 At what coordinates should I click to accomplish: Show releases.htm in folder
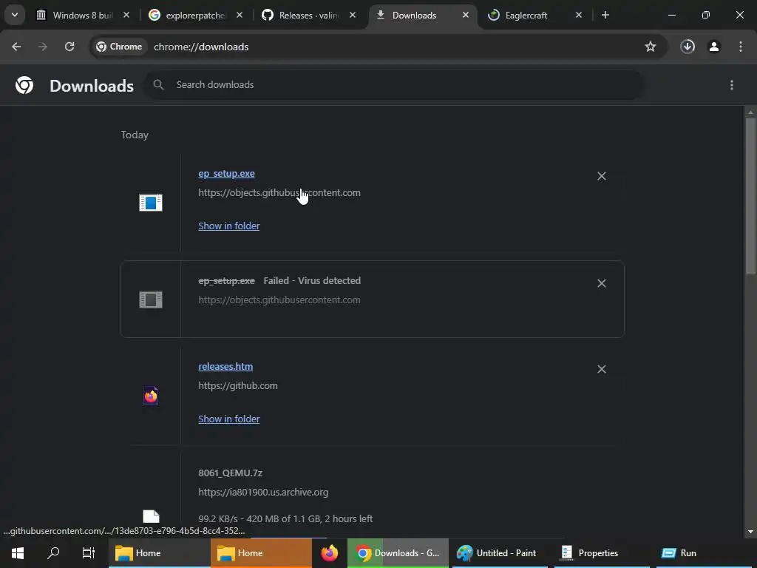pyautogui.click(x=229, y=419)
